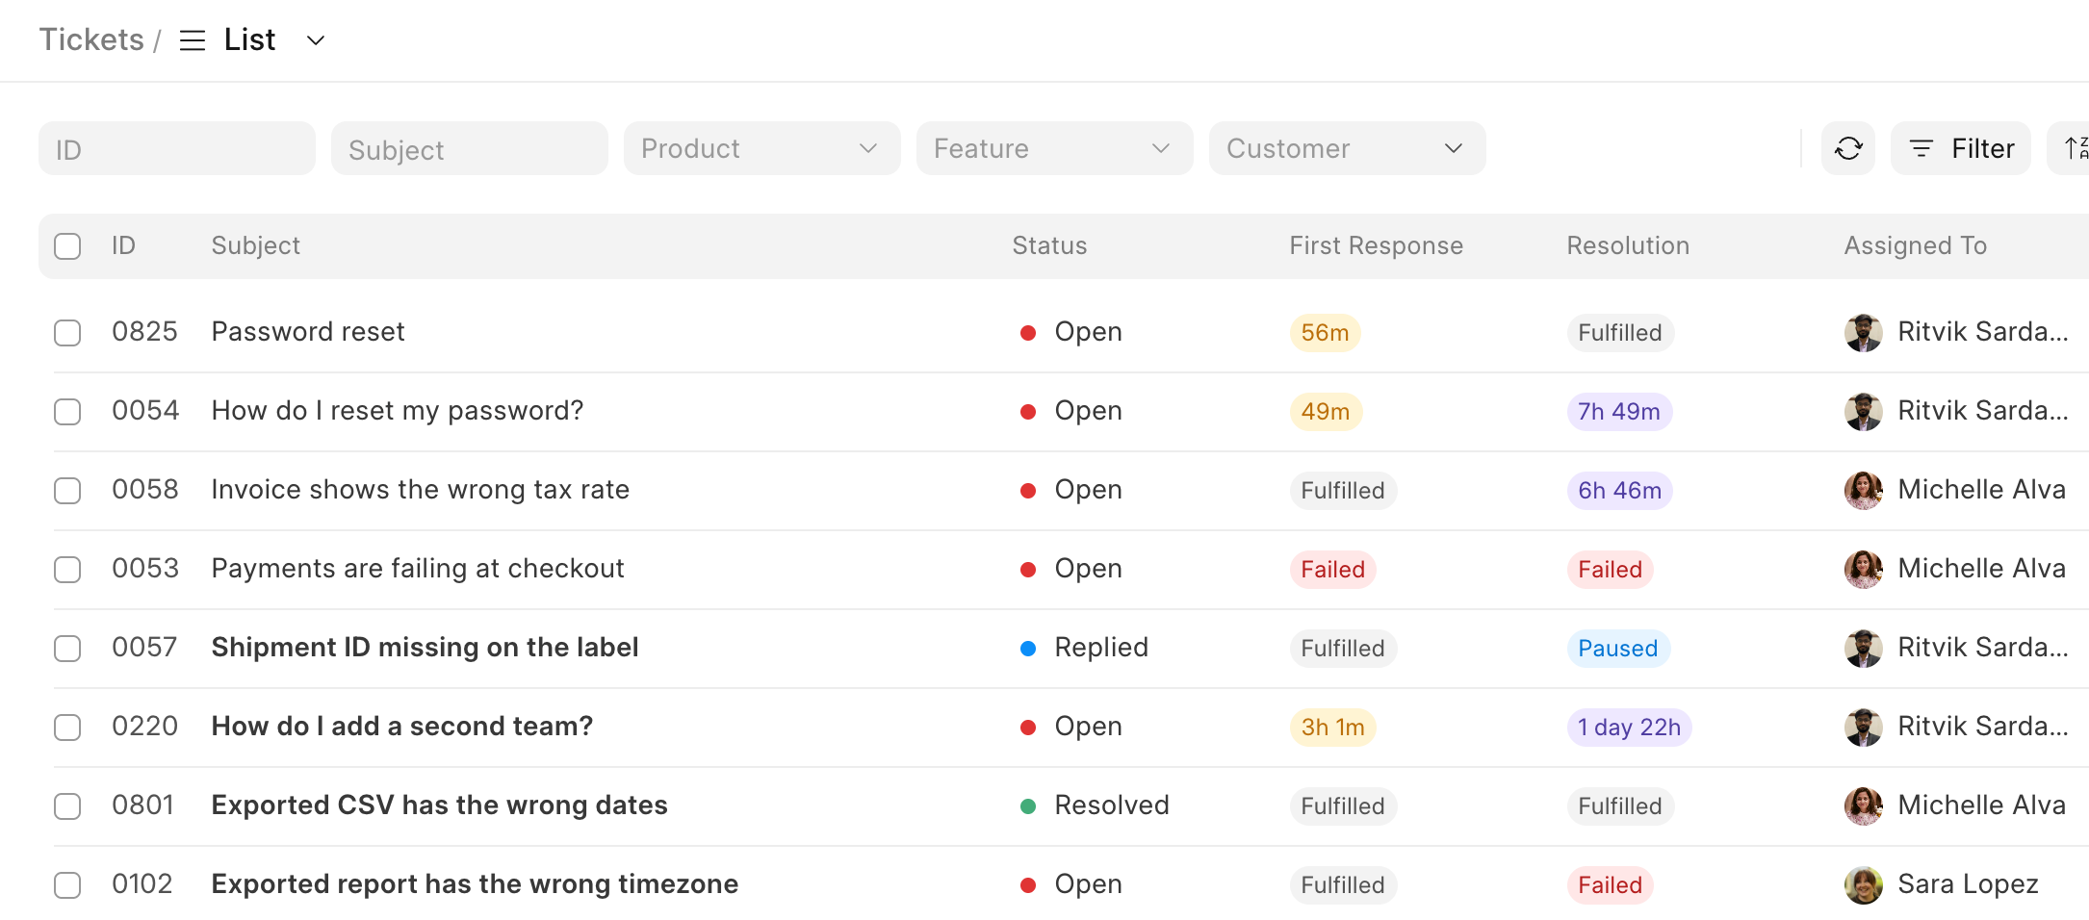Click the green Resolved status dot on ticket 0801
This screenshot has width=2089, height=920.
[x=1027, y=806]
